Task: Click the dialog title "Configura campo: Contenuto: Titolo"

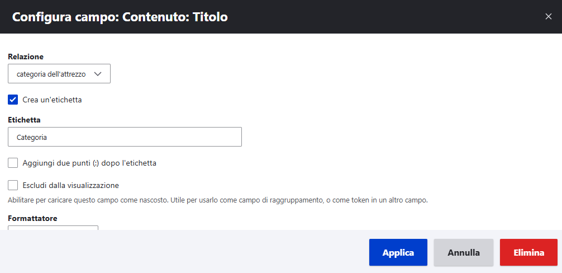Action: [x=120, y=17]
